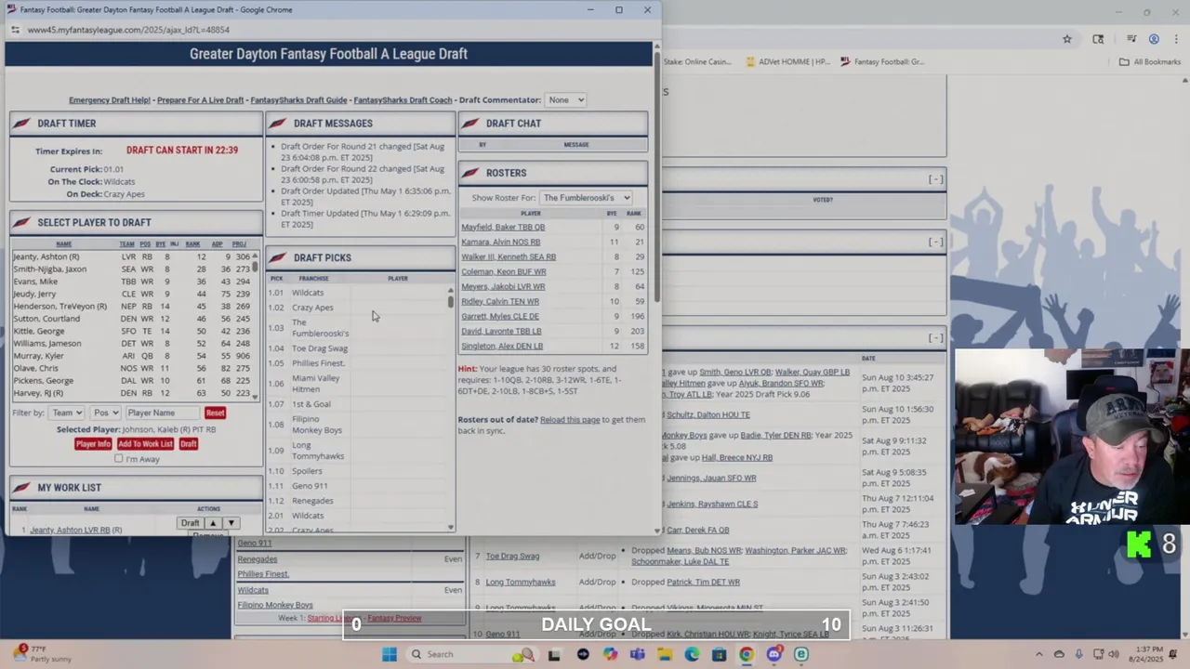Screen dimensions: 1190x669
Task: Open the Emergency Draft Help link
Action: [x=110, y=100]
